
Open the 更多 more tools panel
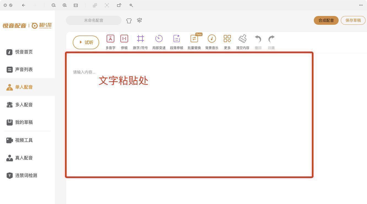point(227,41)
